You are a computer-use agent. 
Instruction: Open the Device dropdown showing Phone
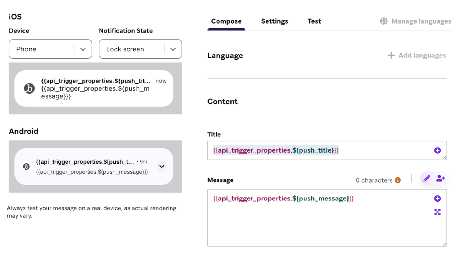click(50, 49)
